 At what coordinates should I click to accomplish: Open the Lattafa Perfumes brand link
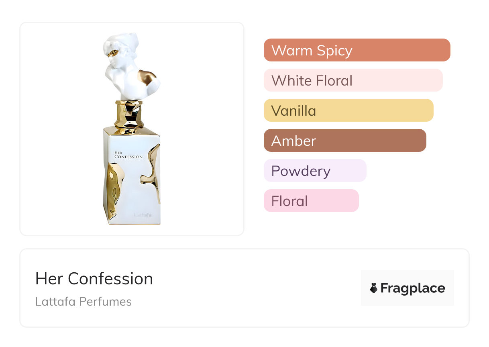click(83, 301)
